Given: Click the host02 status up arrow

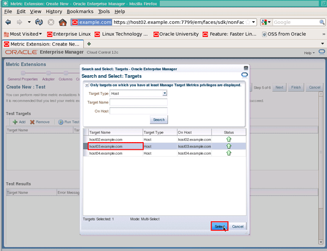Looking at the screenshot, I should point(229,139).
